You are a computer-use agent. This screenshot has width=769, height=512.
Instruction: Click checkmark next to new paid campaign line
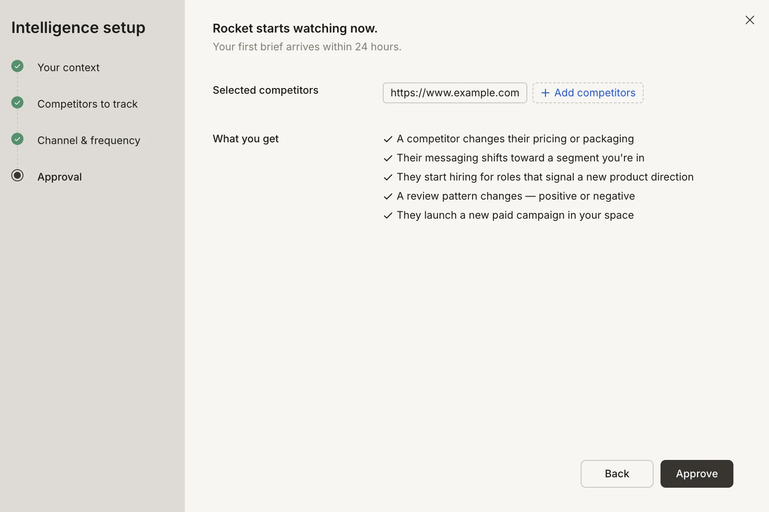click(x=388, y=216)
